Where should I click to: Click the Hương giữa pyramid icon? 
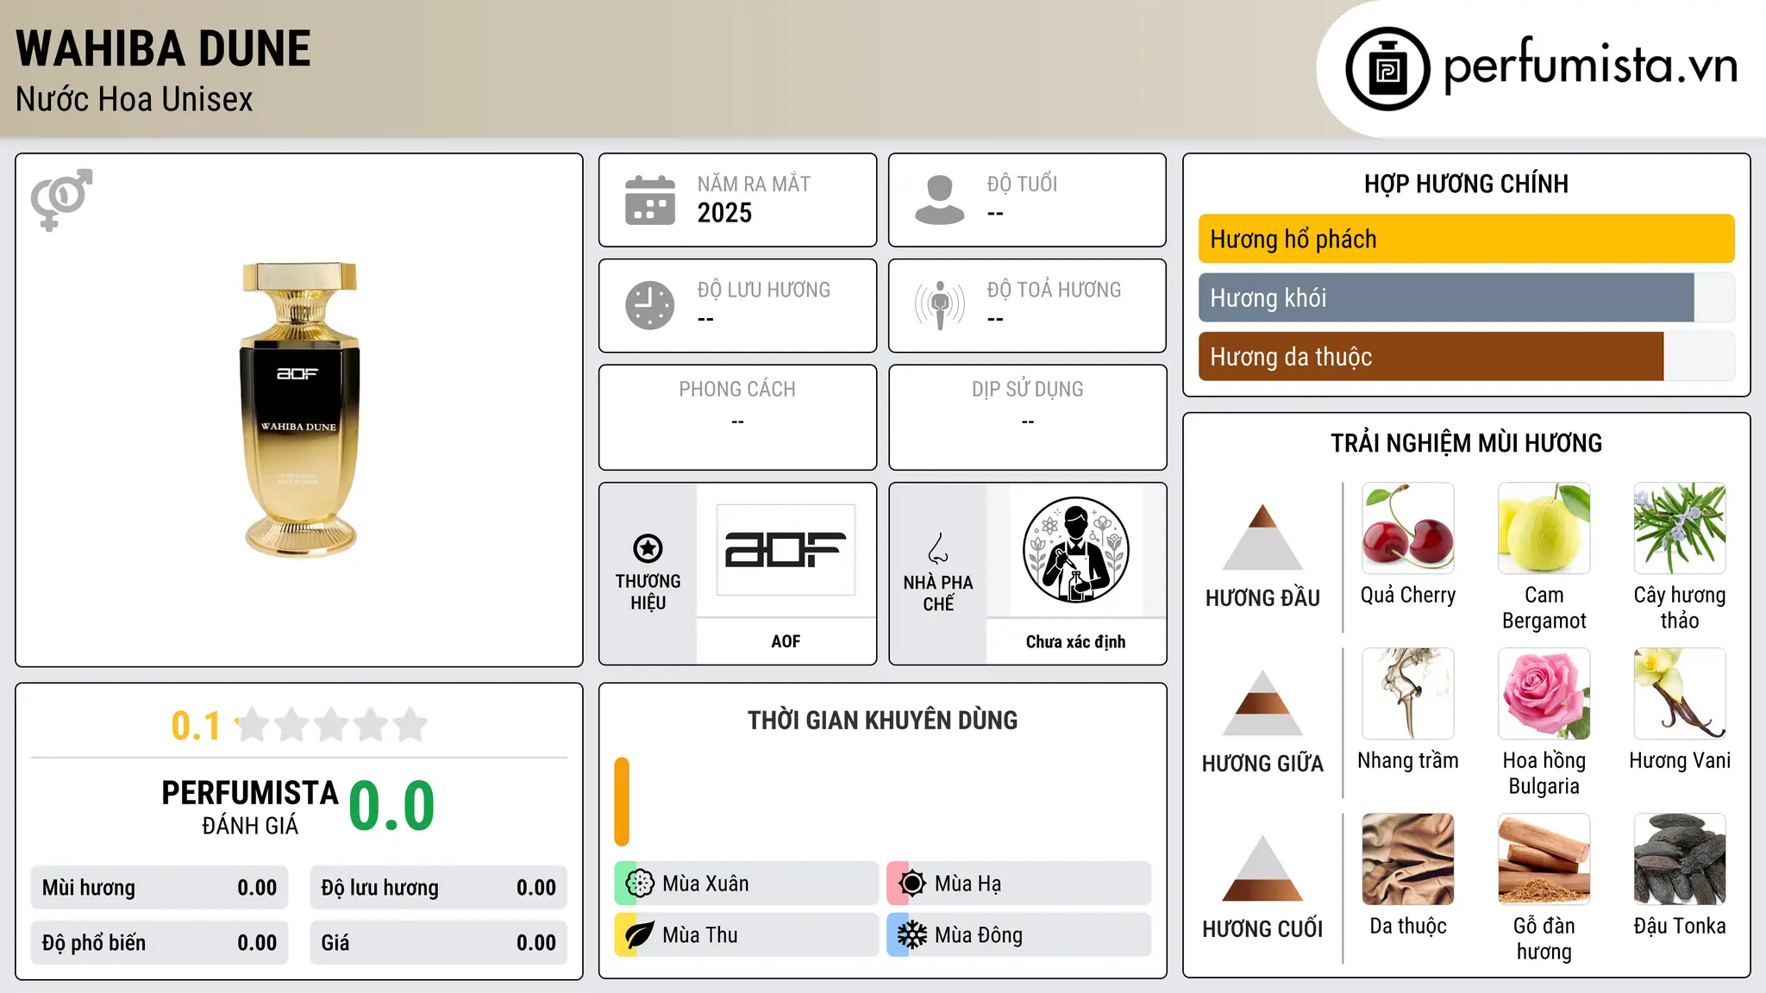tap(1262, 703)
